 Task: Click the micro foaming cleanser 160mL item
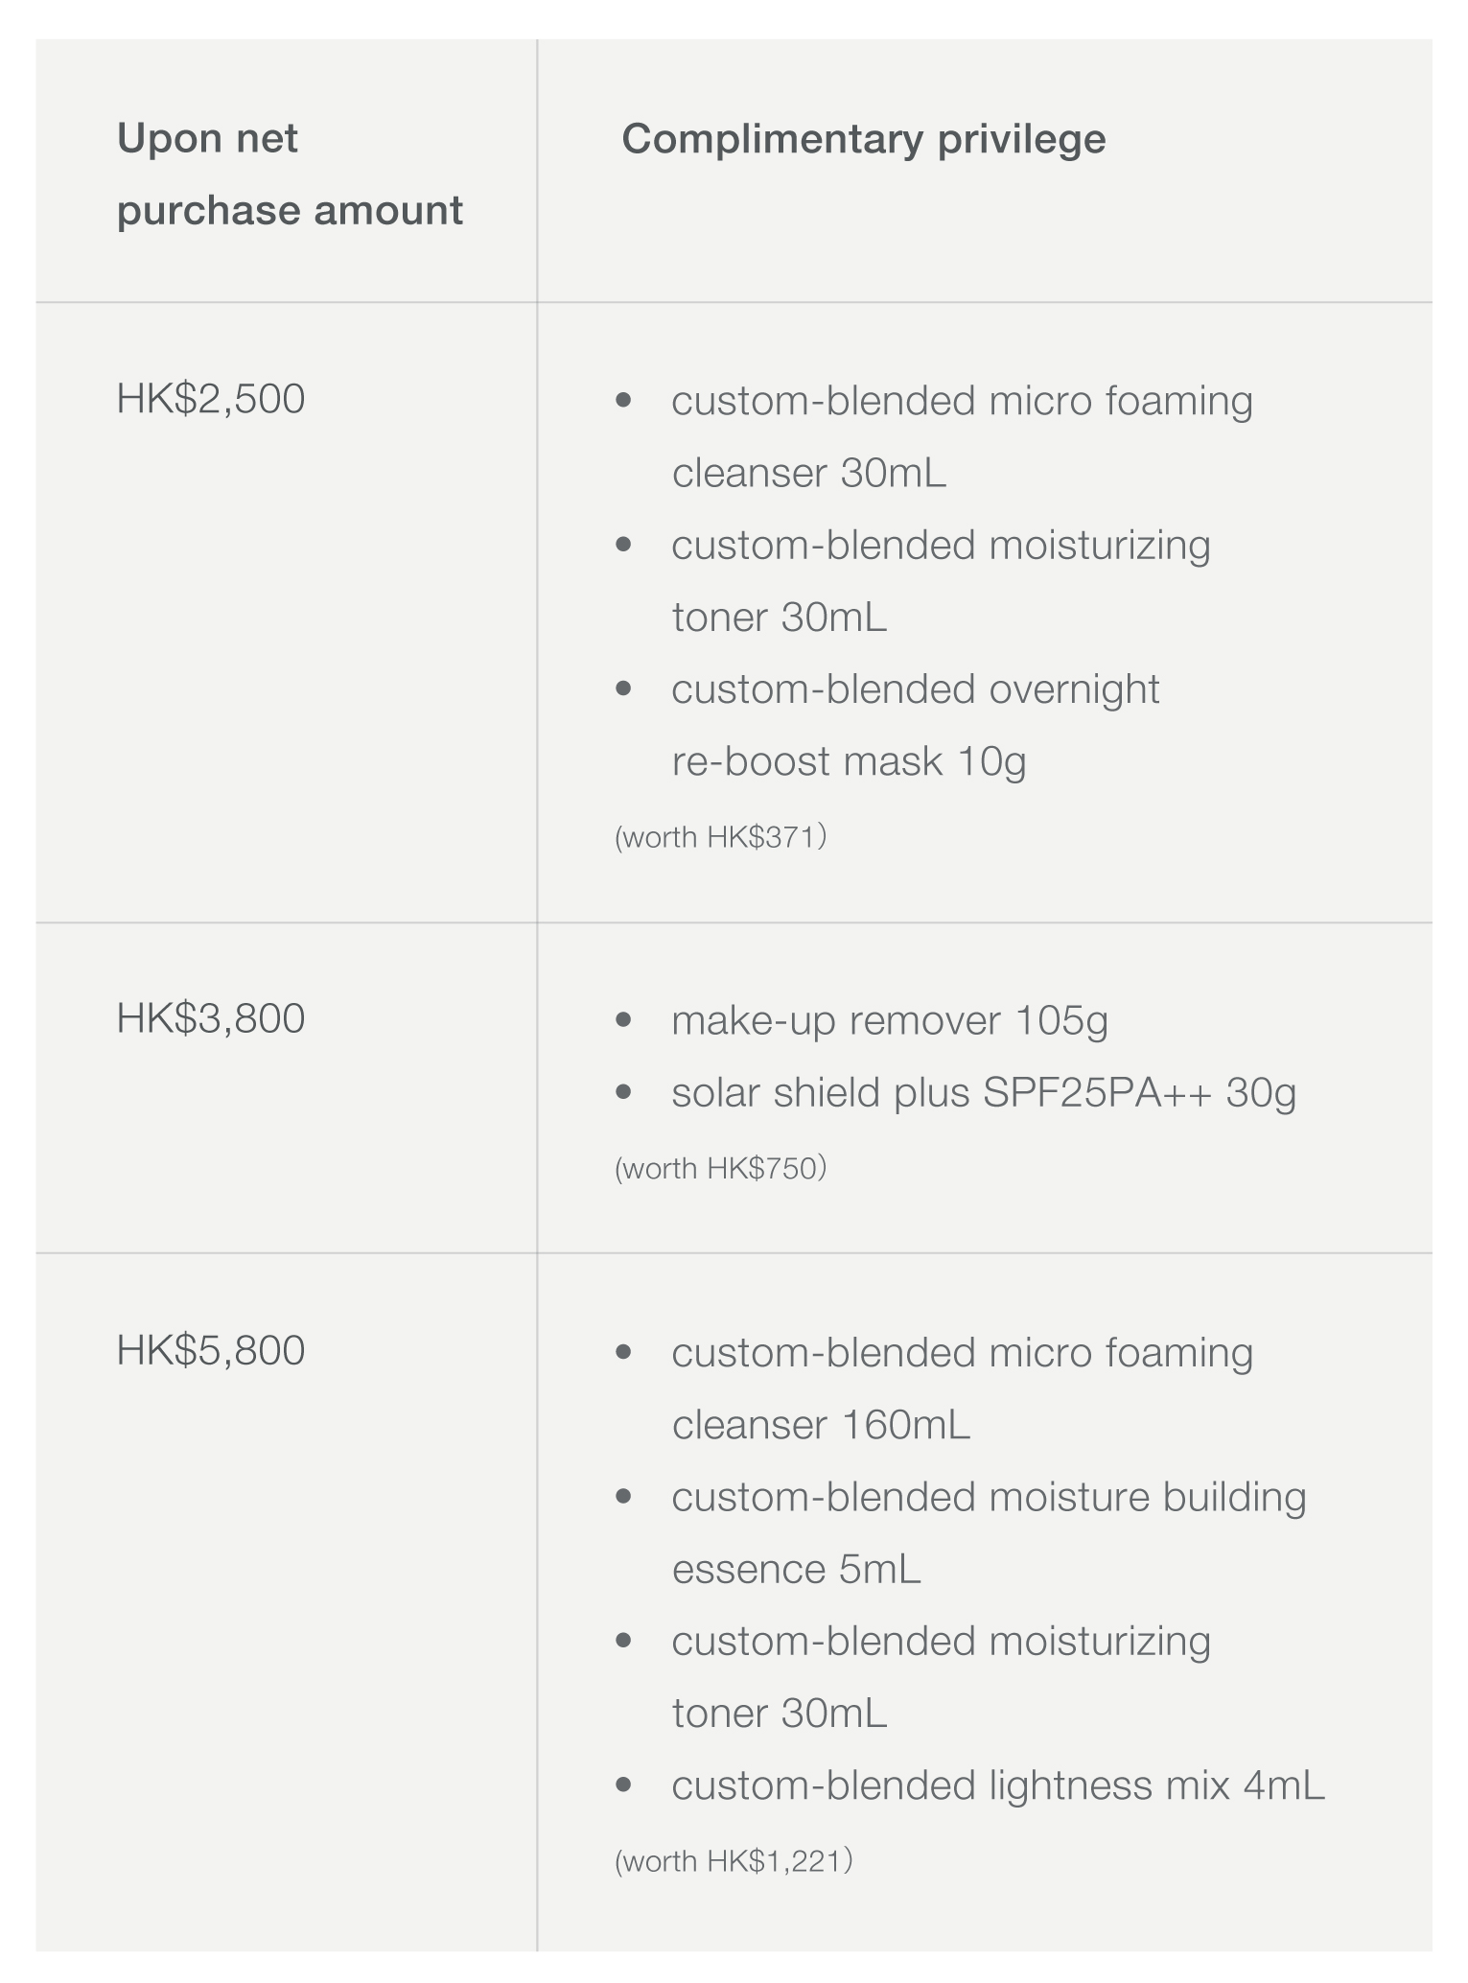(x=961, y=1388)
